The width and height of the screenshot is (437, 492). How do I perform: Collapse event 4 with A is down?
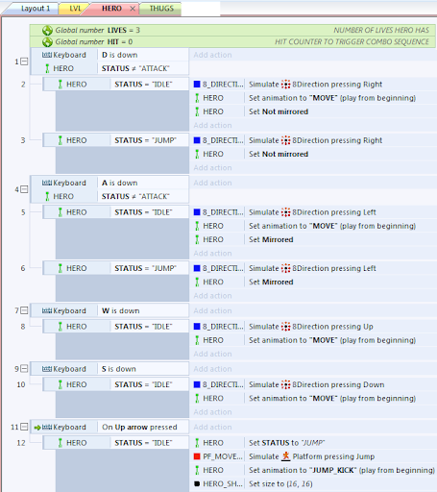click(x=24, y=189)
